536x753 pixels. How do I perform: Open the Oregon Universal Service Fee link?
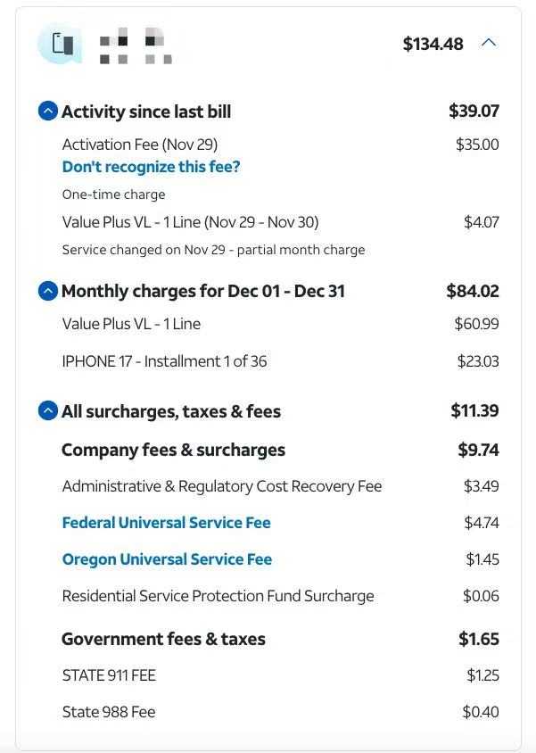point(167,559)
